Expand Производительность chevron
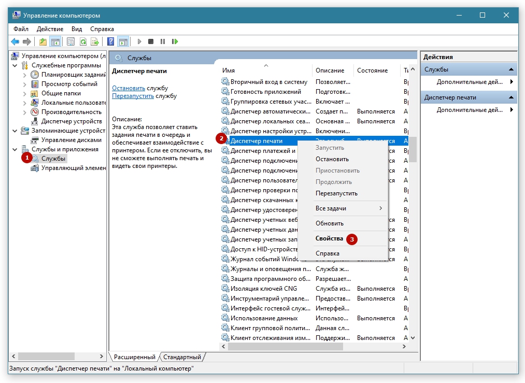Viewport: 525px width, 383px height. click(24, 112)
